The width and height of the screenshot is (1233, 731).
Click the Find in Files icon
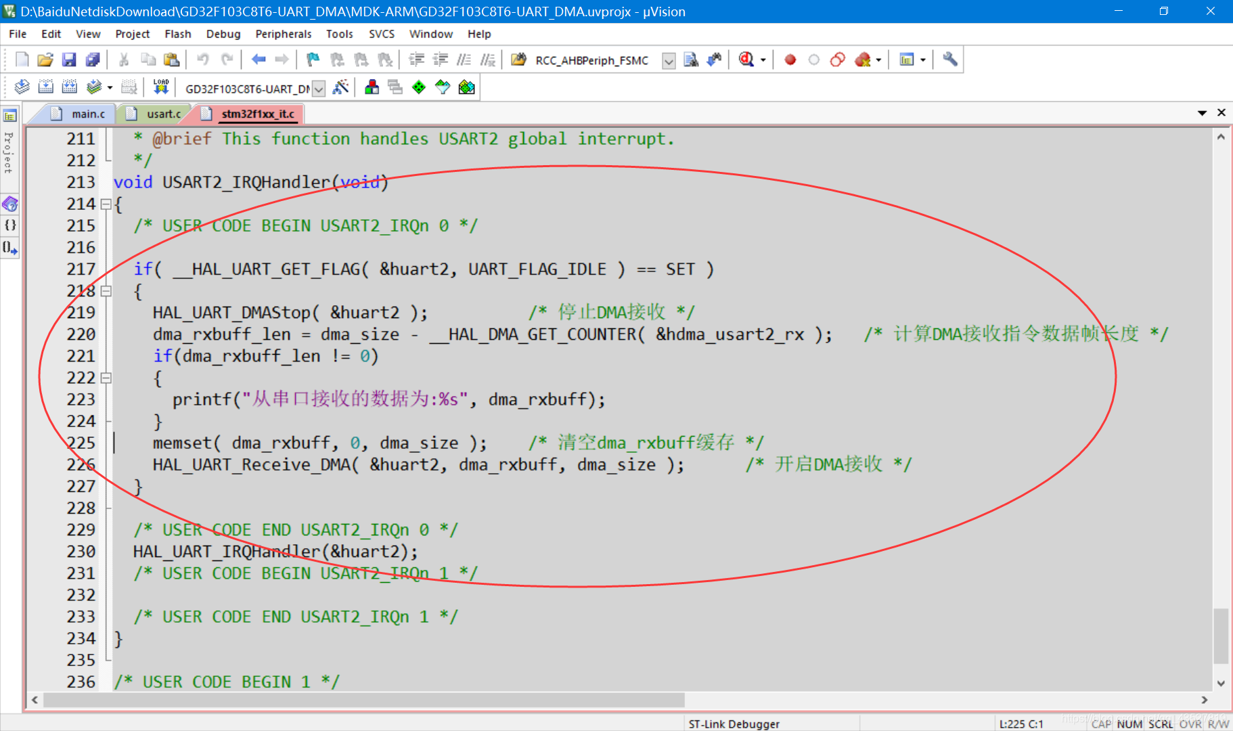(x=518, y=60)
